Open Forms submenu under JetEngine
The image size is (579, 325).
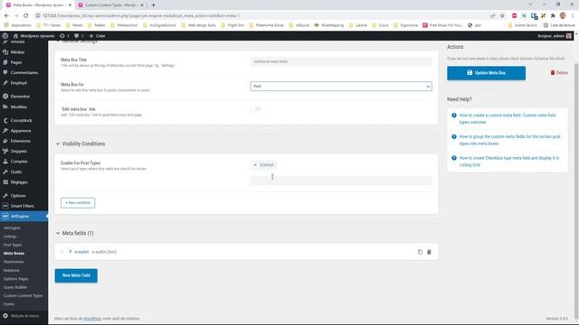(9, 304)
